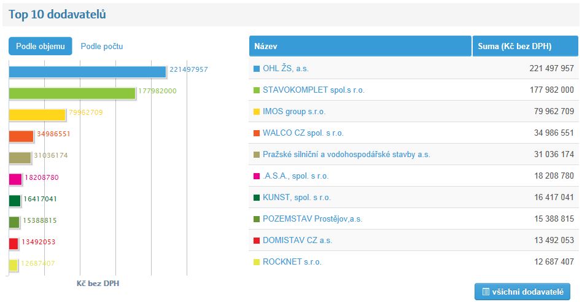Click the sum value 13 492 053
The height and width of the screenshot is (302, 582).
point(554,241)
